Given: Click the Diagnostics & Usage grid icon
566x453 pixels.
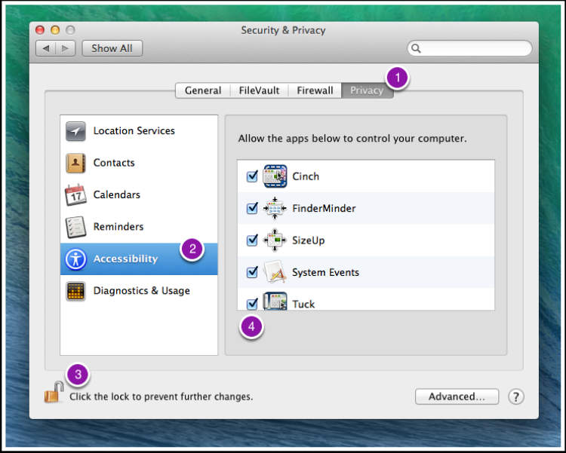Looking at the screenshot, I should pos(75,291).
